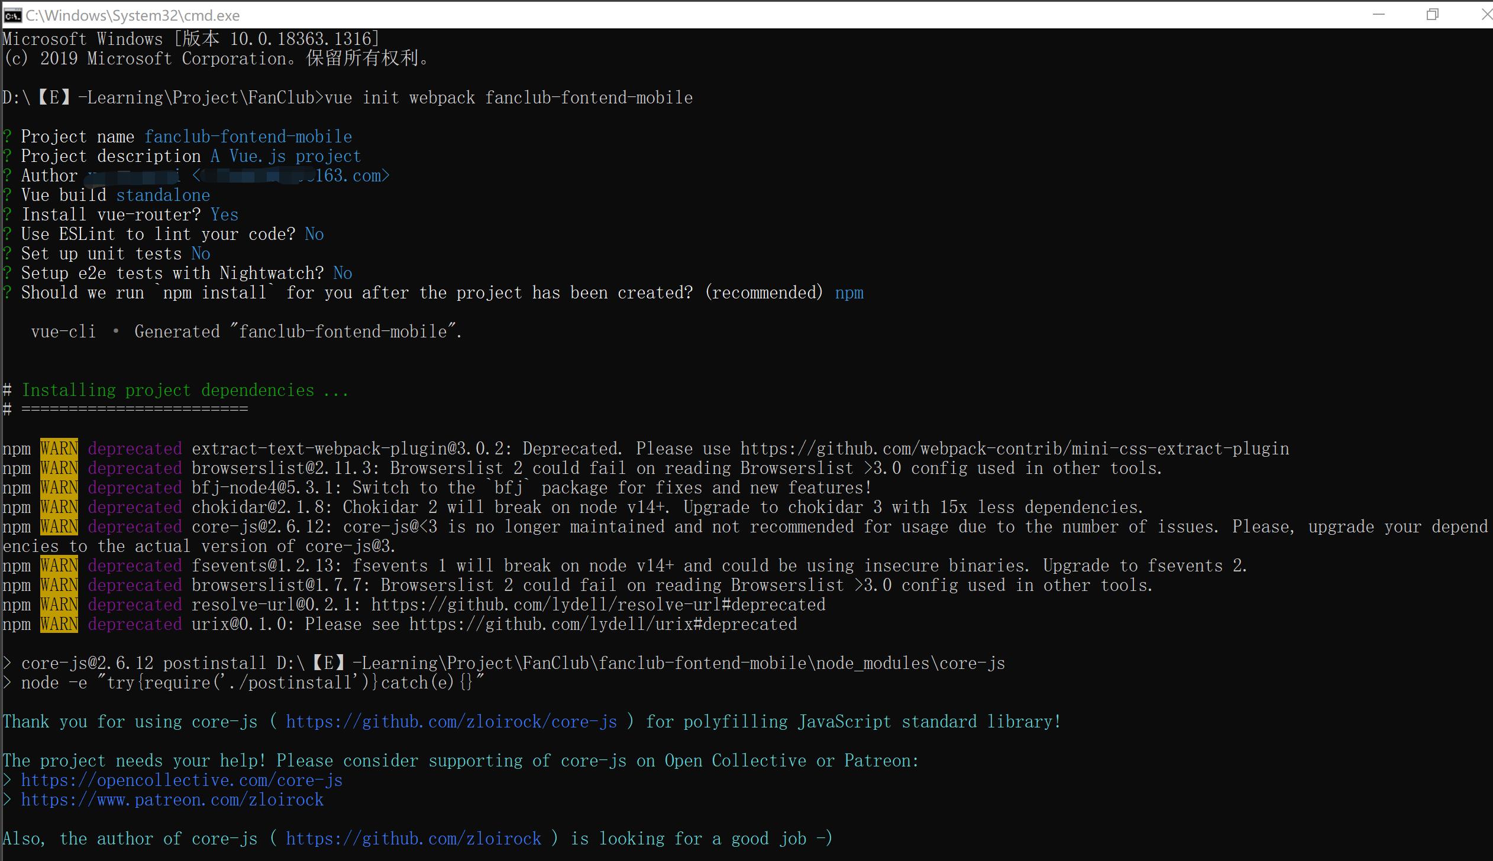Click 'No' answer for Use ESLint
The image size is (1493, 861).
point(314,234)
